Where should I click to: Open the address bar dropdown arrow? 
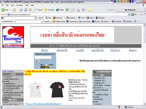129,14
